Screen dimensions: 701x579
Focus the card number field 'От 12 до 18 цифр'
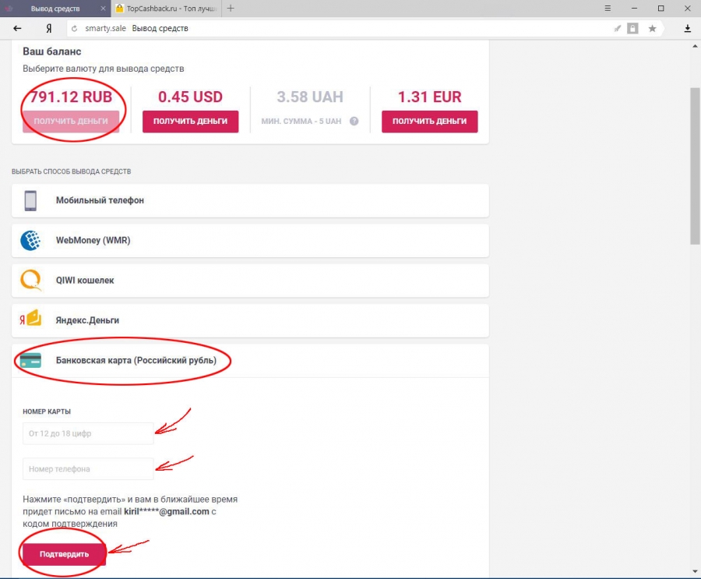(88, 433)
